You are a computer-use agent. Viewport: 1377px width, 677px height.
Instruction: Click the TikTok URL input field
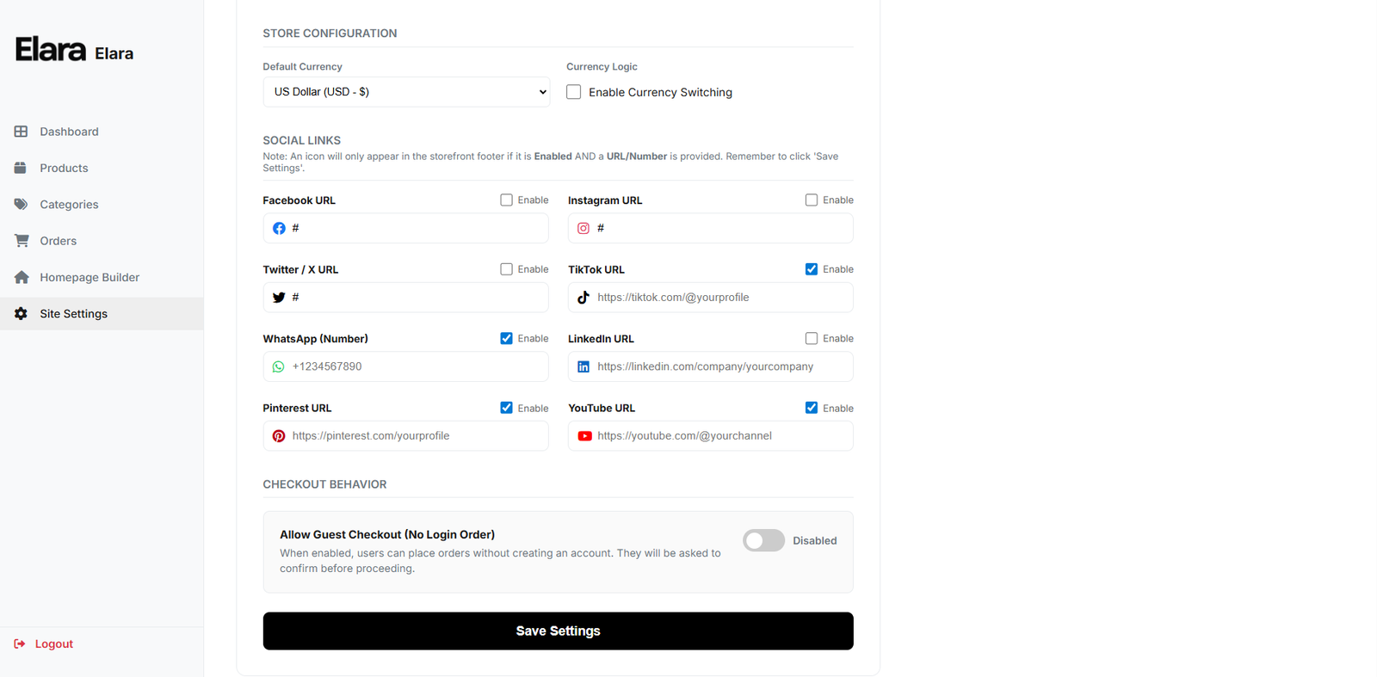click(711, 298)
